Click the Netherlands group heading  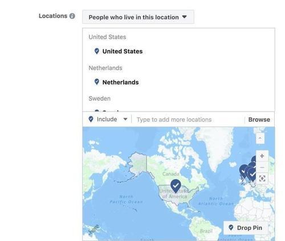click(x=105, y=68)
